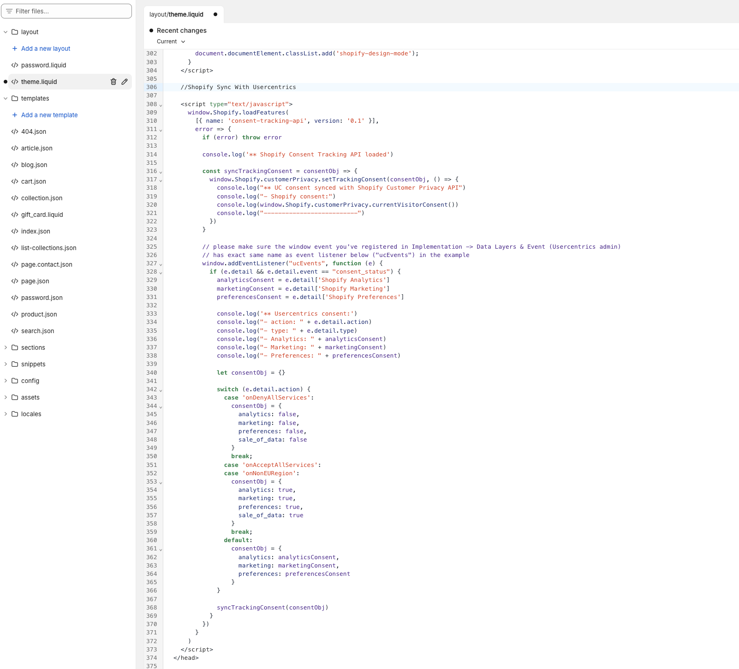The image size is (739, 669).
Task: Click the code icon next to password.liquid
Action: [x=15, y=65]
